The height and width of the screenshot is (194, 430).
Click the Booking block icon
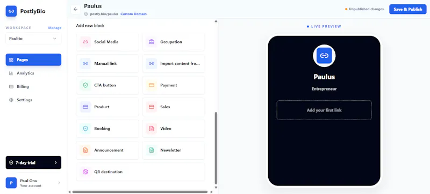(x=85, y=129)
